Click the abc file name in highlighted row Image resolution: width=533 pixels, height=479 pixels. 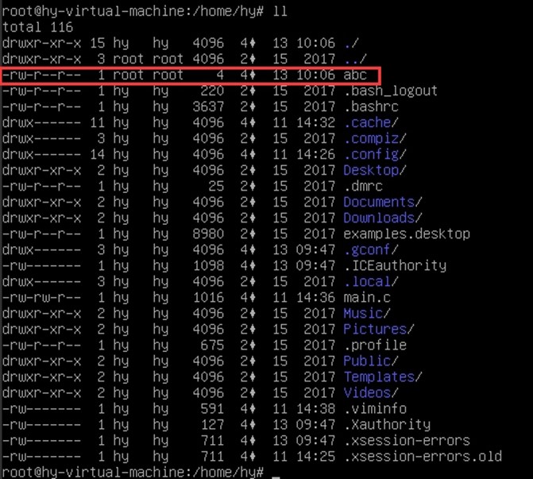(355, 75)
